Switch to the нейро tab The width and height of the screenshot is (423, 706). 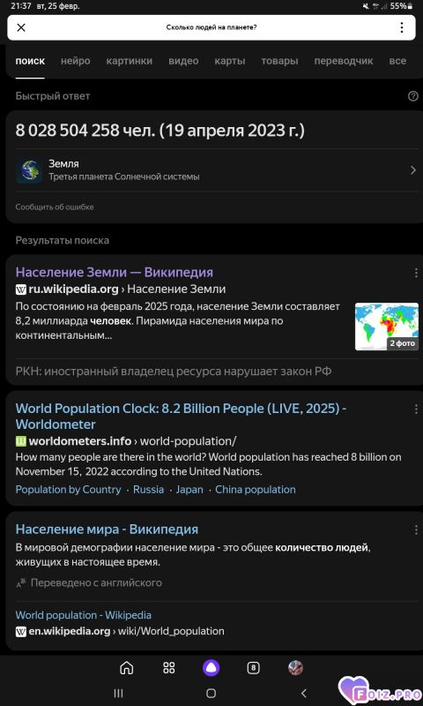pyautogui.click(x=76, y=61)
